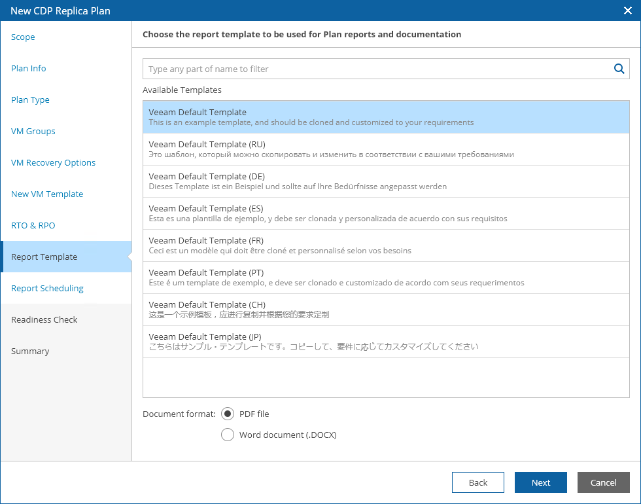Open the Report Scheduling step

pyautogui.click(x=47, y=289)
